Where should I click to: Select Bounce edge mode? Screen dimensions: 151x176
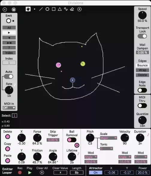pyautogui.click(x=142, y=65)
